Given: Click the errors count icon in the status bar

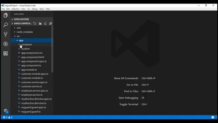Looking at the screenshot, I should click(x=4, y=117).
